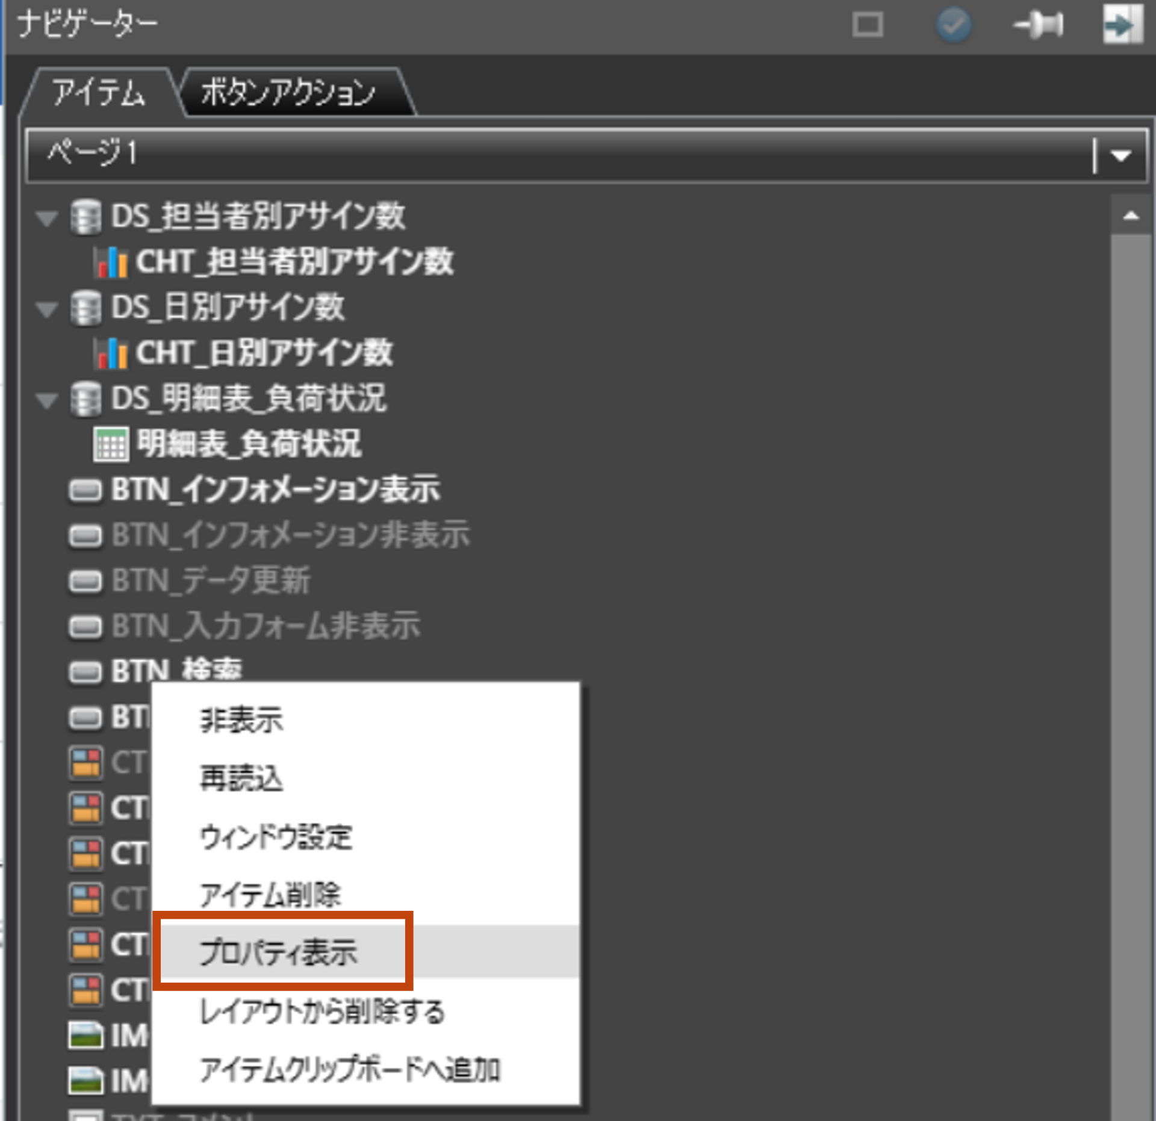Viewport: 1156px width, 1121px height.
Task: Collapse the DS_日別アサイン数 node
Action: [x=46, y=309]
